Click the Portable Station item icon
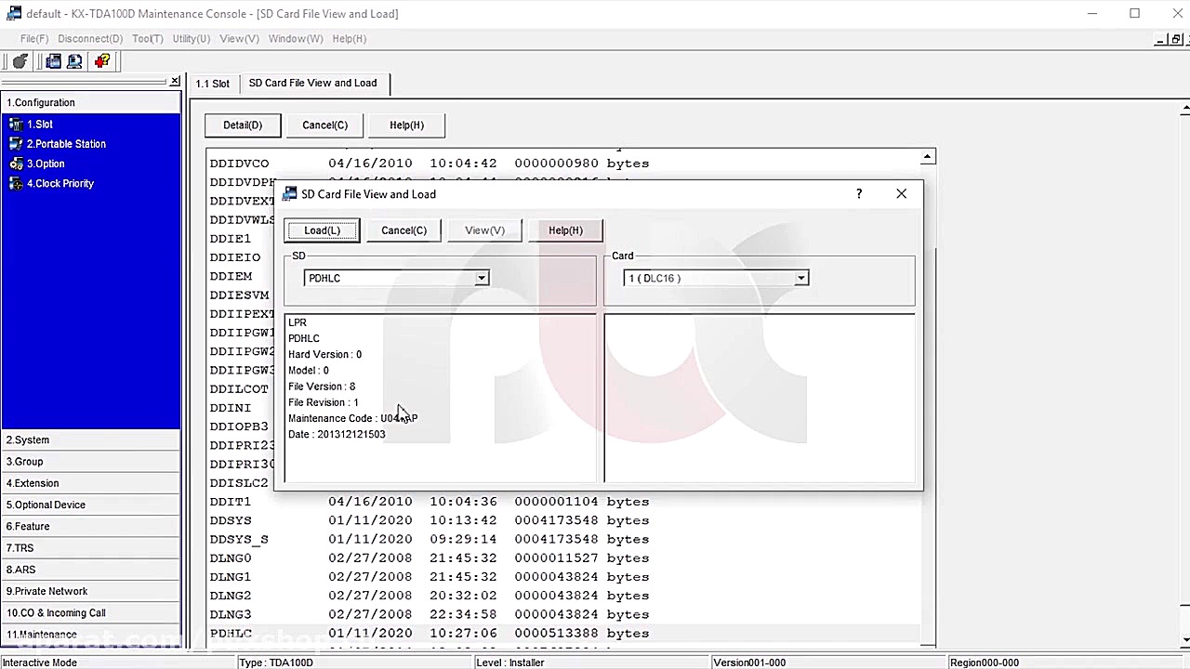Screen dimensions: 1190x669 [x=15, y=144]
